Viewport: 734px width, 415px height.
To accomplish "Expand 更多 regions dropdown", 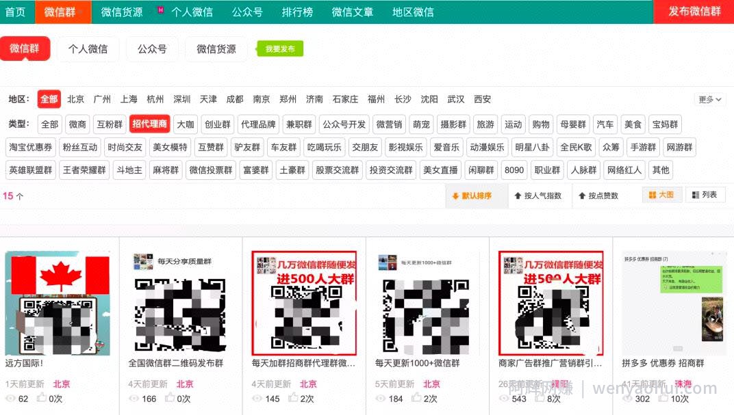I will pyautogui.click(x=709, y=100).
